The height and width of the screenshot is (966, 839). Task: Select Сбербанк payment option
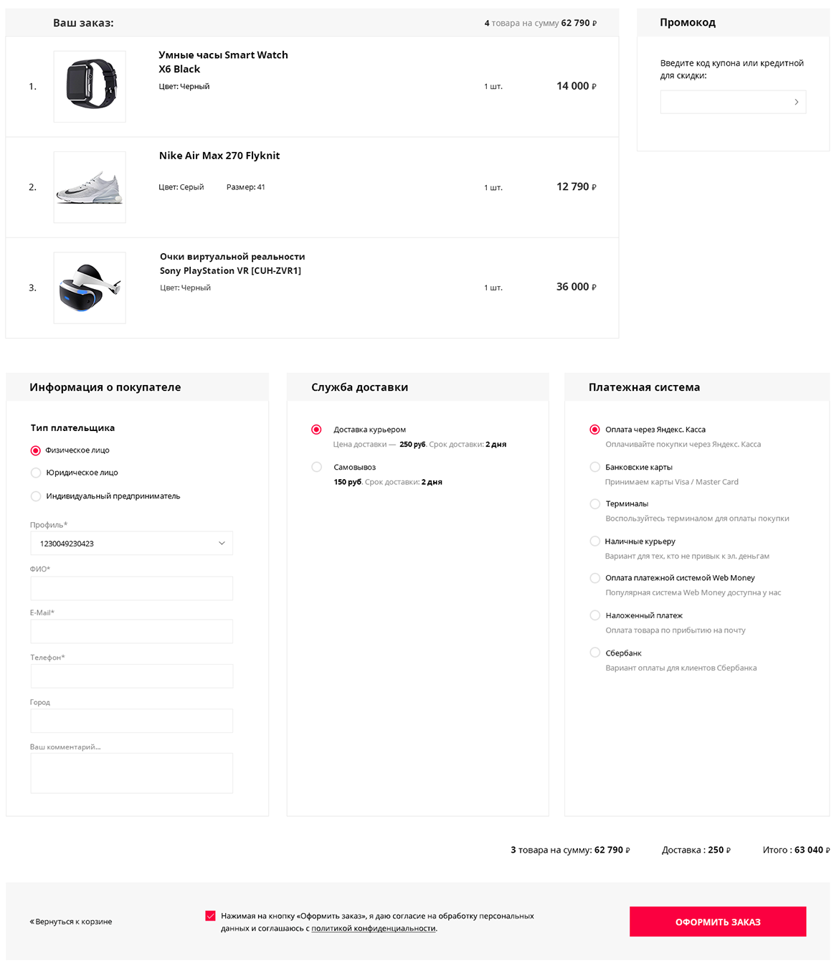pyautogui.click(x=594, y=653)
